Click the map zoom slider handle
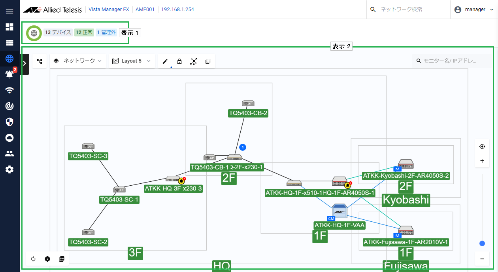 (x=482, y=243)
